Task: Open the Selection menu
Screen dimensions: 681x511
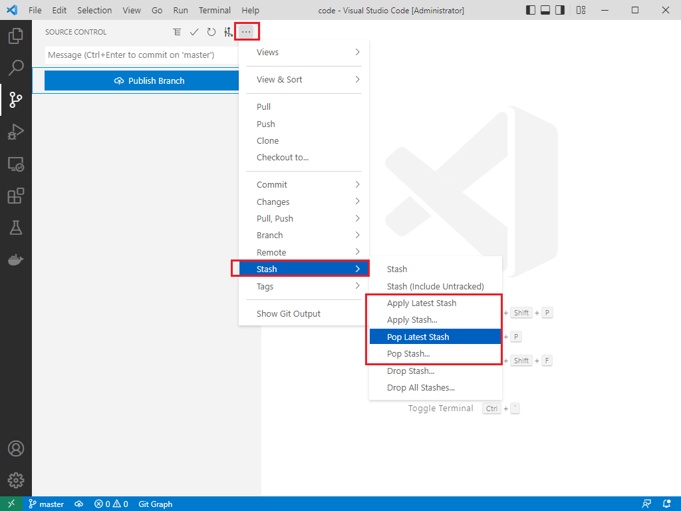Action: point(94,10)
